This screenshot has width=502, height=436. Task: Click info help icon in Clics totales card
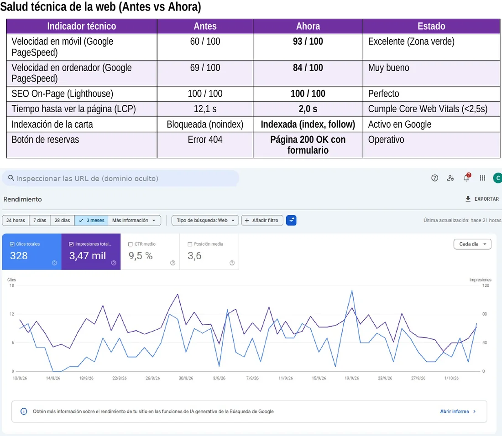tap(54, 263)
